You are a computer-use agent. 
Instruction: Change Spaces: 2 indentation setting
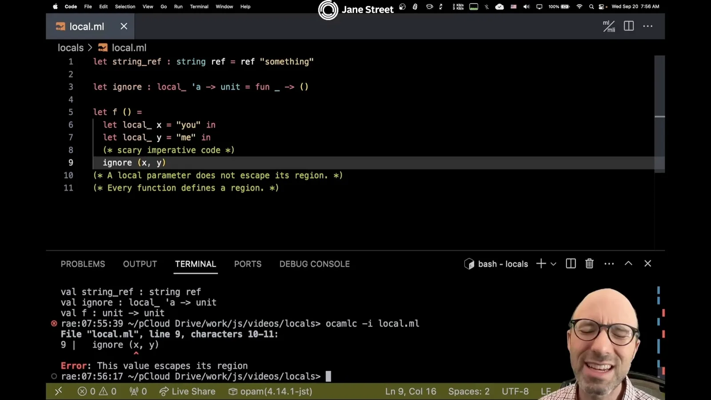pyautogui.click(x=469, y=392)
